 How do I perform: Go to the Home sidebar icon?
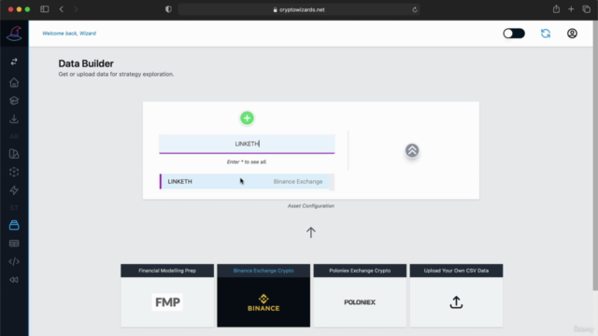point(14,82)
